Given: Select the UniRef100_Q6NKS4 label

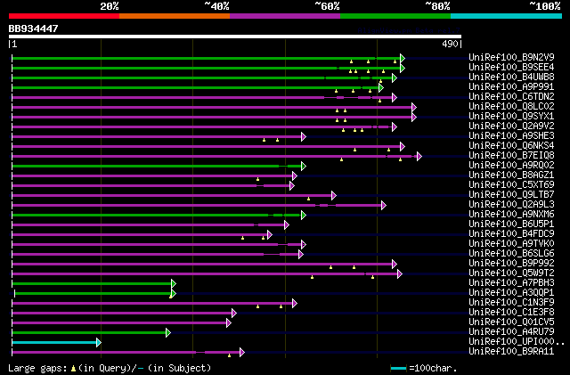Looking at the screenshot, I should click(x=511, y=145).
